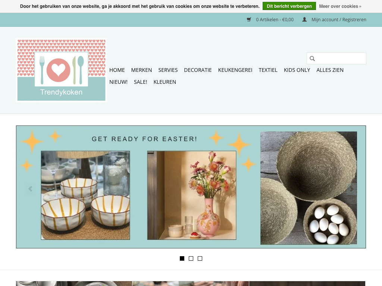This screenshot has width=382, height=286.
Task: Open the MERKEN menu
Action: (x=141, y=70)
